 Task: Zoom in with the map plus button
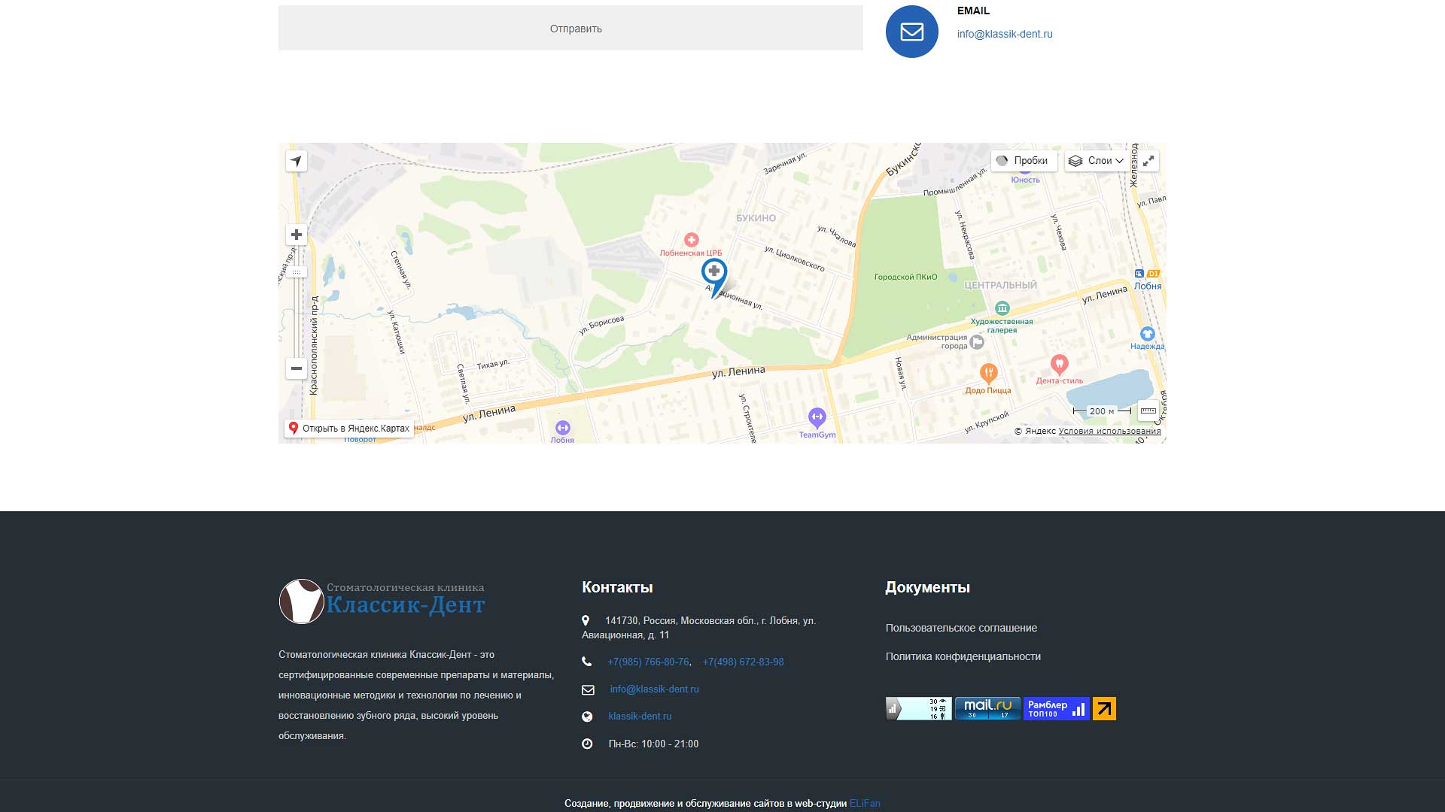pyautogui.click(x=297, y=235)
